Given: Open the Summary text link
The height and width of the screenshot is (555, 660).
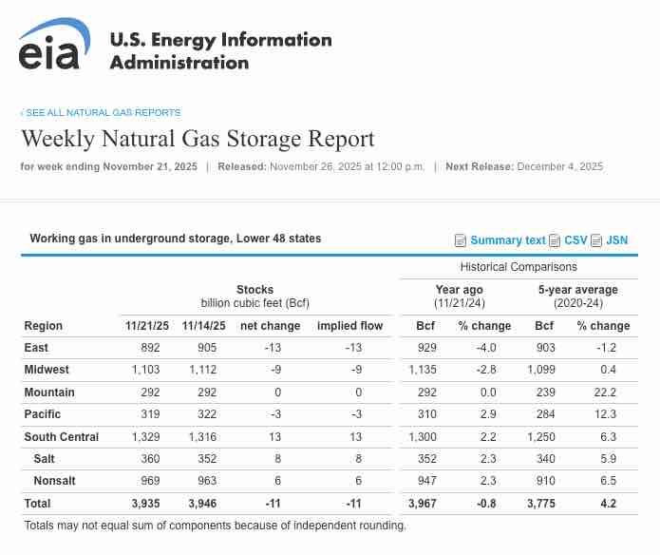Looking at the screenshot, I should 508,240.
